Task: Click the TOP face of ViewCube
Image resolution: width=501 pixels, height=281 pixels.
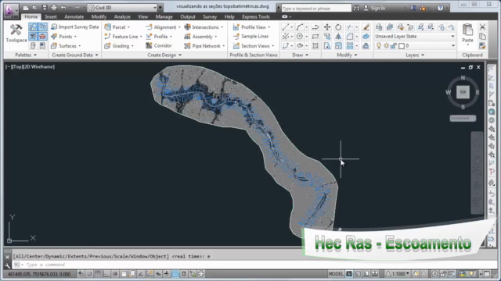Action: pos(463,92)
